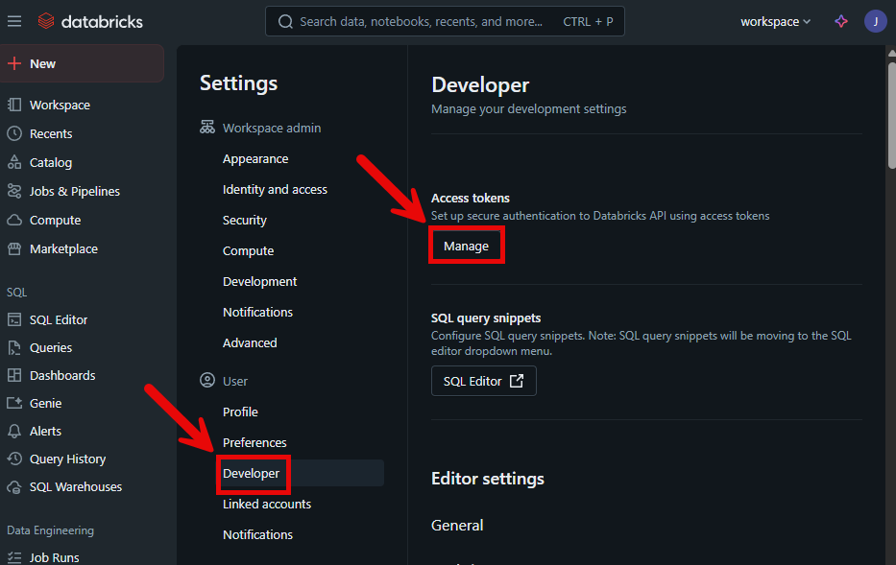Select Developer in user settings
Screen dimensions: 896x565
pos(252,473)
